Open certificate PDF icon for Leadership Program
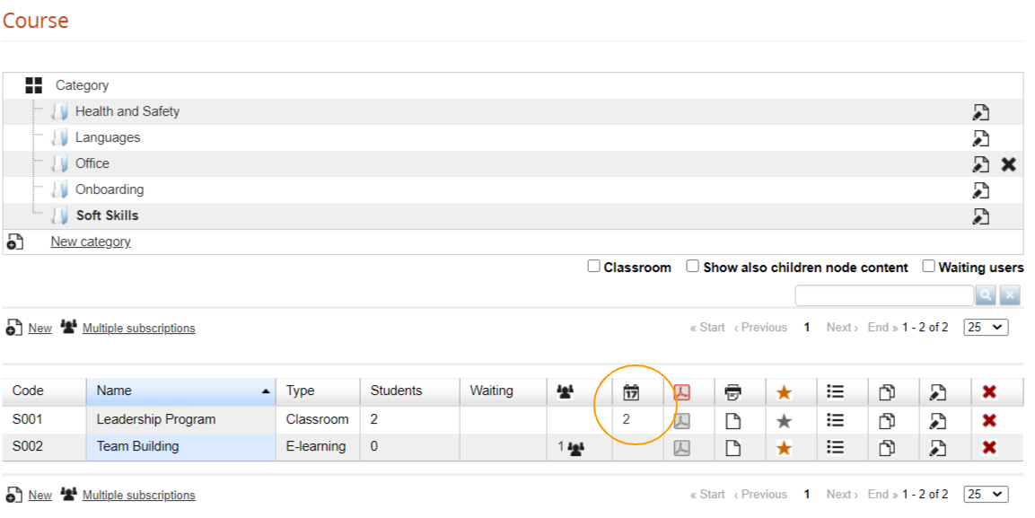This screenshot has height=518, width=1035. (682, 420)
